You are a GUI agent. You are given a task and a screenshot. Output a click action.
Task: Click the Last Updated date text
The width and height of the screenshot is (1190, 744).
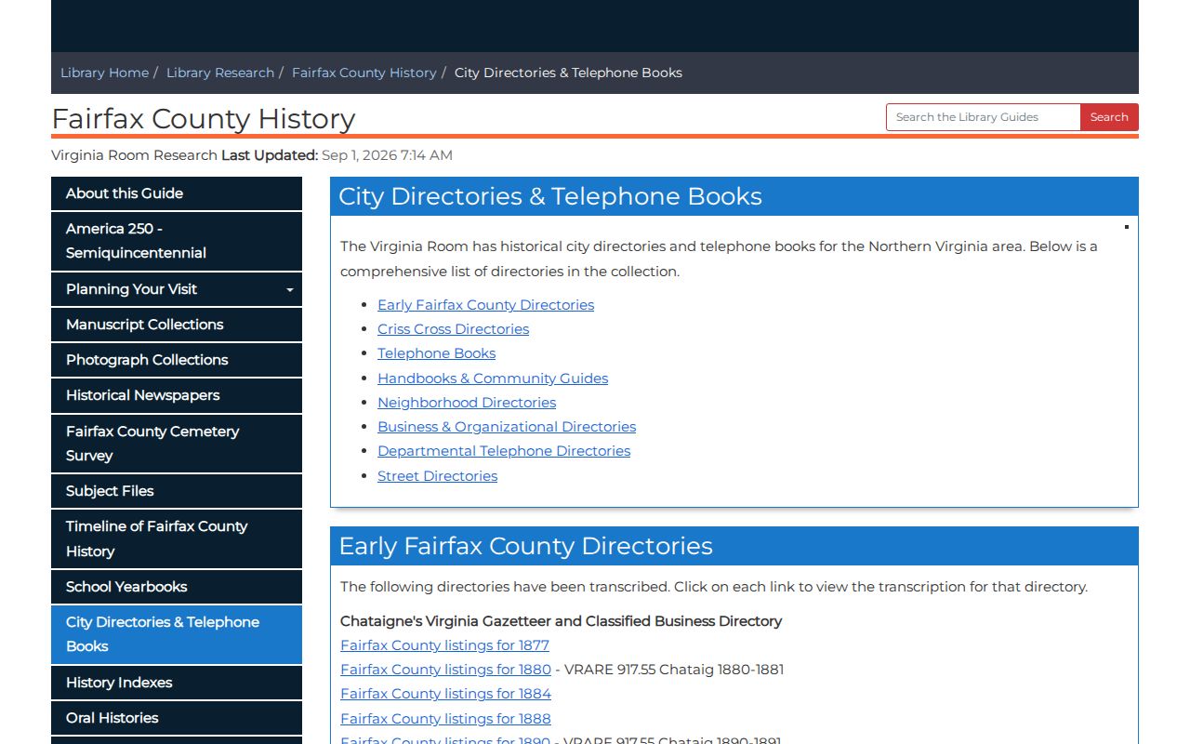[x=387, y=155]
